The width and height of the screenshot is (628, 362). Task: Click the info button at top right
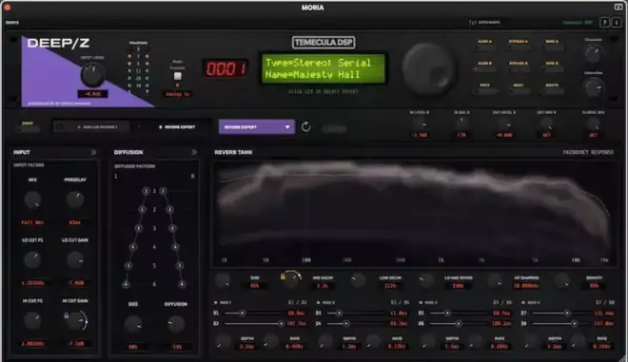(x=617, y=23)
